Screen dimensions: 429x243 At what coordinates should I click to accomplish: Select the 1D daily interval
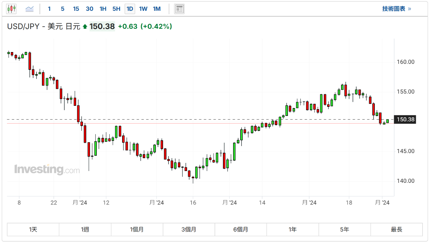point(130,9)
